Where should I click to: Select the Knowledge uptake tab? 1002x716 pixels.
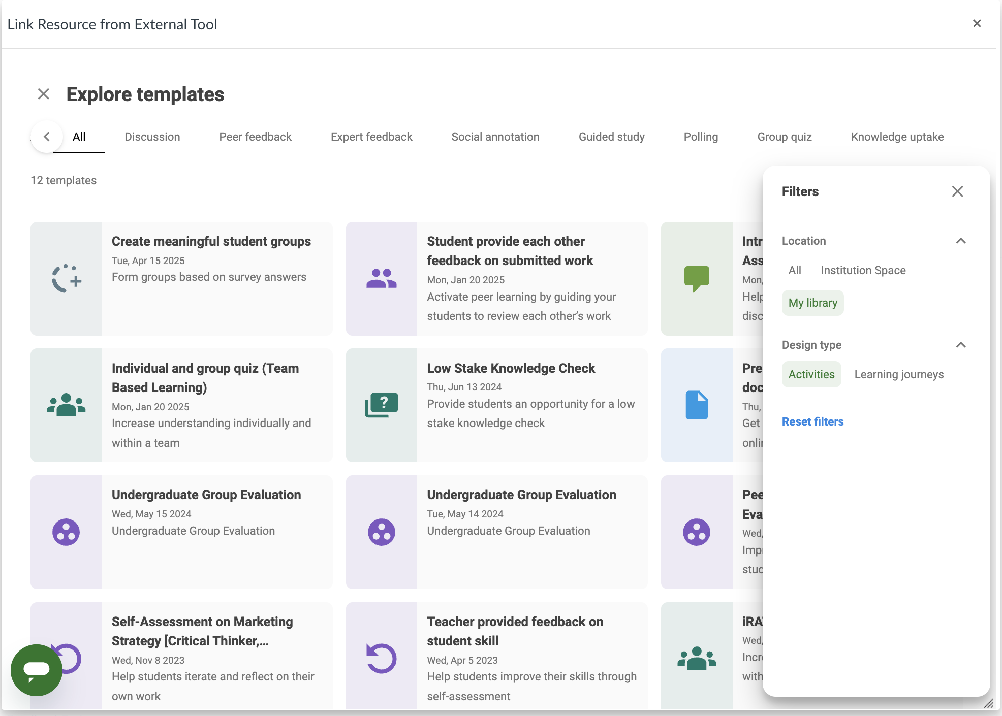coord(897,137)
